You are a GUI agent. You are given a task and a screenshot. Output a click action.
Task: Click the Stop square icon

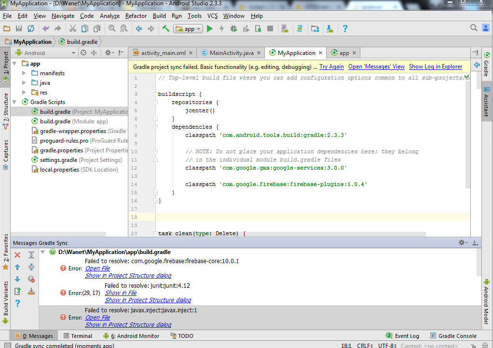[x=270, y=28]
